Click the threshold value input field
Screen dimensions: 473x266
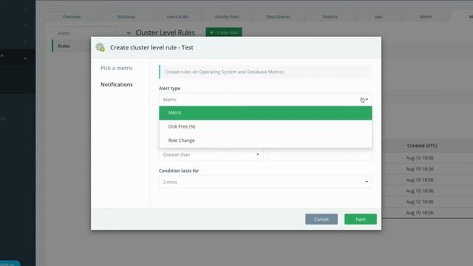[x=319, y=154]
